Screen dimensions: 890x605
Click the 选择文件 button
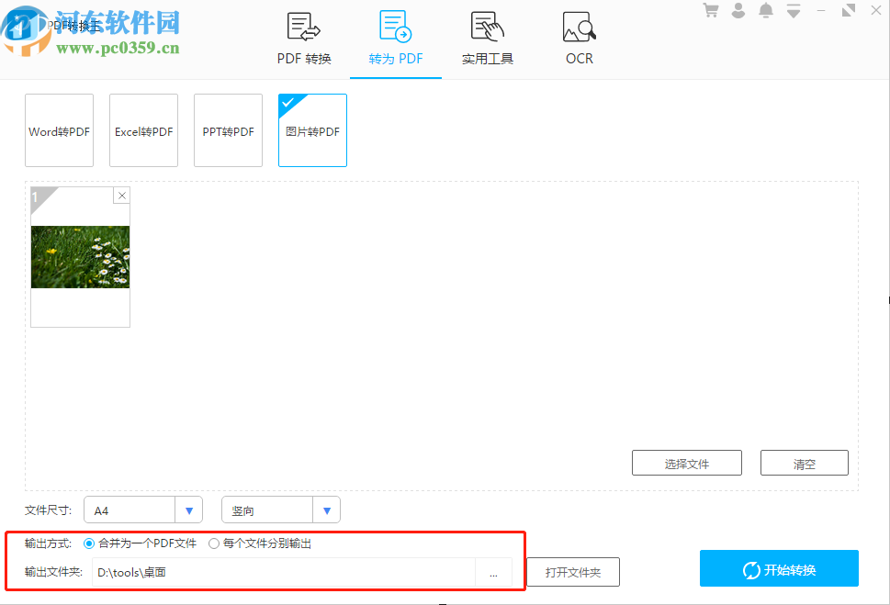(687, 463)
